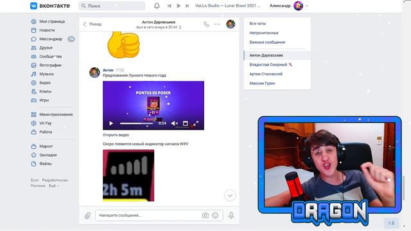Click the Клипы sidebar icon

(x=33, y=91)
